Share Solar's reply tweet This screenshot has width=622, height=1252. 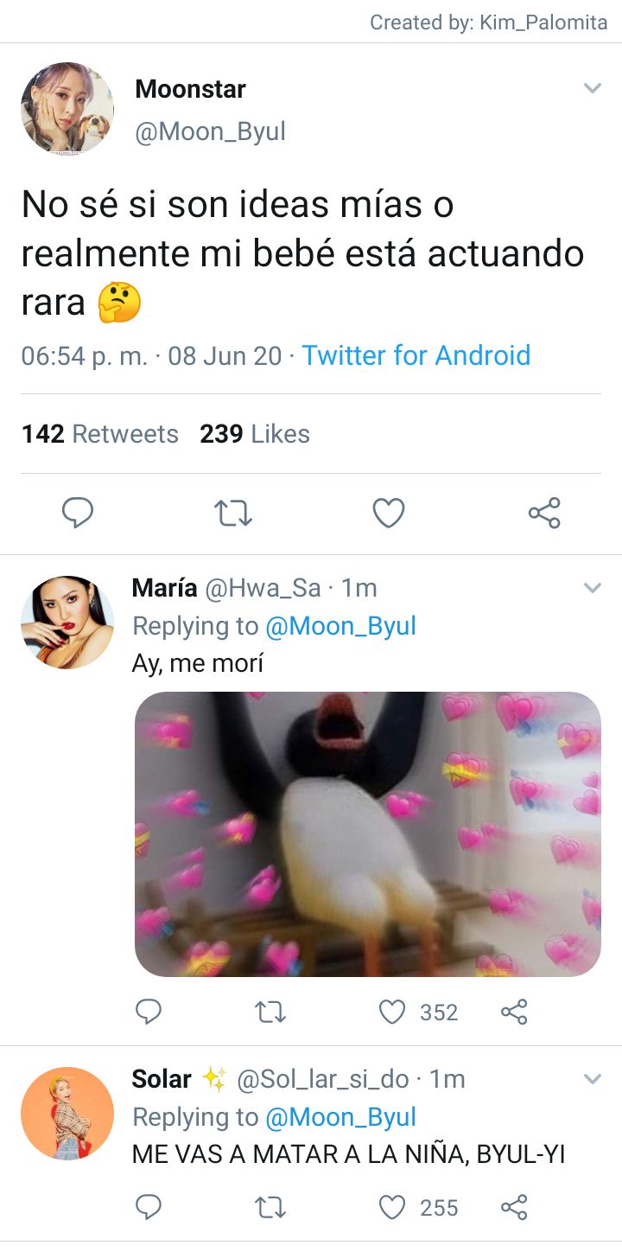pos(514,1207)
